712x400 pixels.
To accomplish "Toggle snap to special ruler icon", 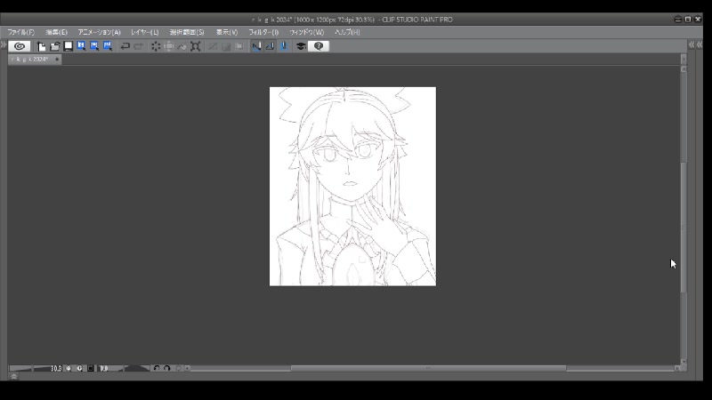I will (270, 46).
